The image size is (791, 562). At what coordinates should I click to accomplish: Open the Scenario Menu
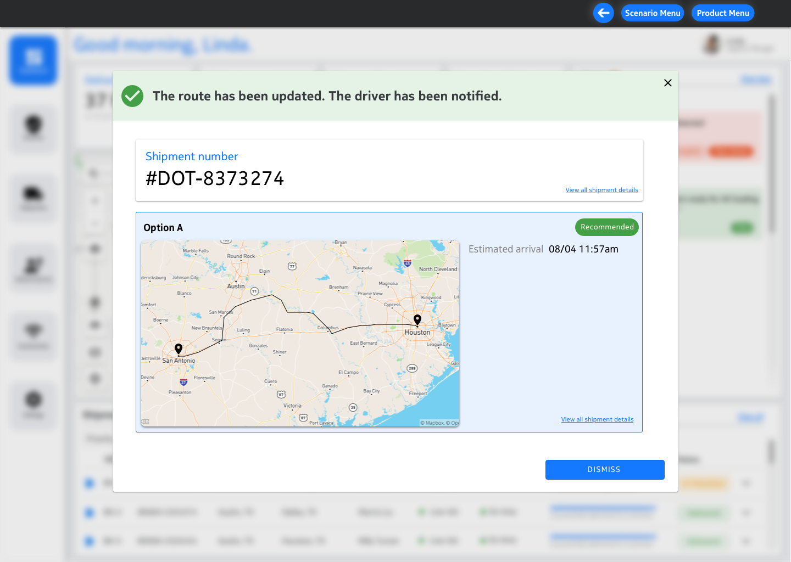point(653,13)
